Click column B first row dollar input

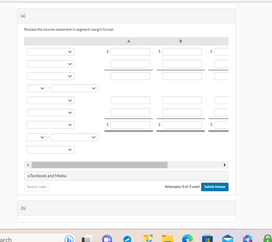[182, 52]
